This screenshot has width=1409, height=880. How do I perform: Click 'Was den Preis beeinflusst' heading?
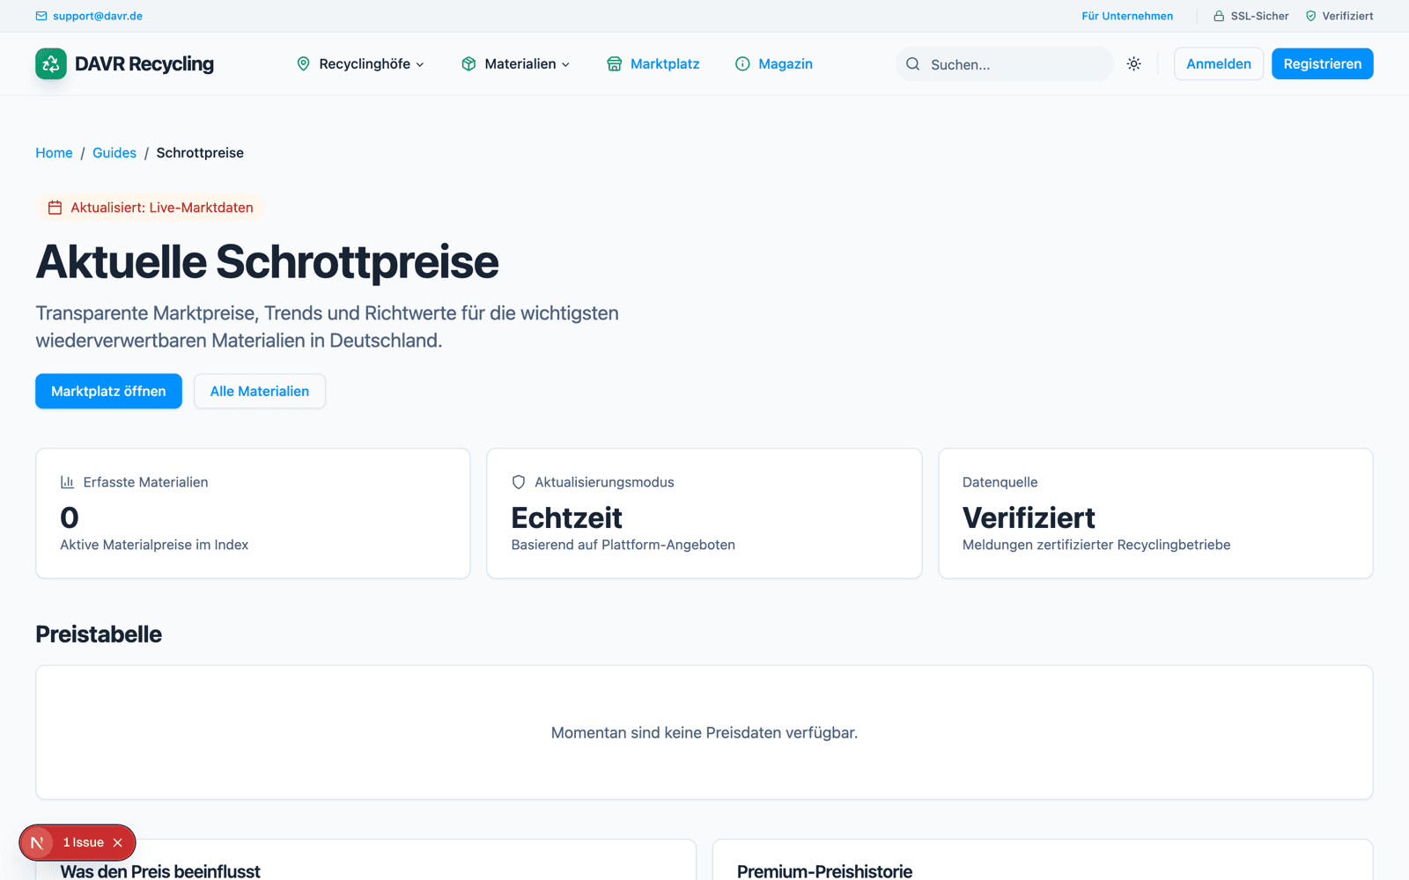(160, 871)
